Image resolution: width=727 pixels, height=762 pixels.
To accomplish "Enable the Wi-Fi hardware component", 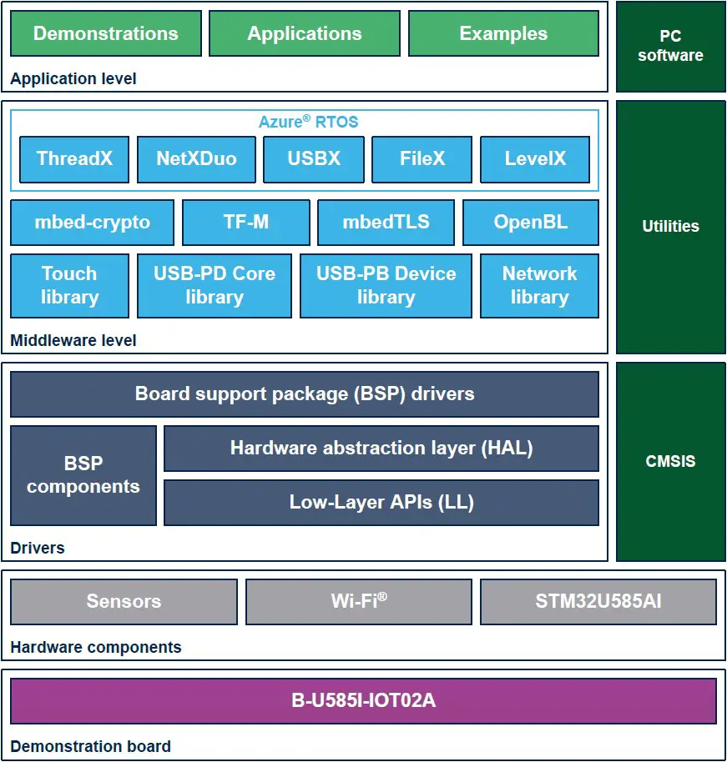I will pyautogui.click(x=358, y=601).
